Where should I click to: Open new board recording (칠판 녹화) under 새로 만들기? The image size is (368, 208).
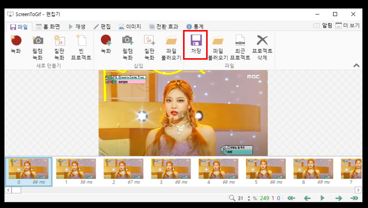click(x=59, y=47)
